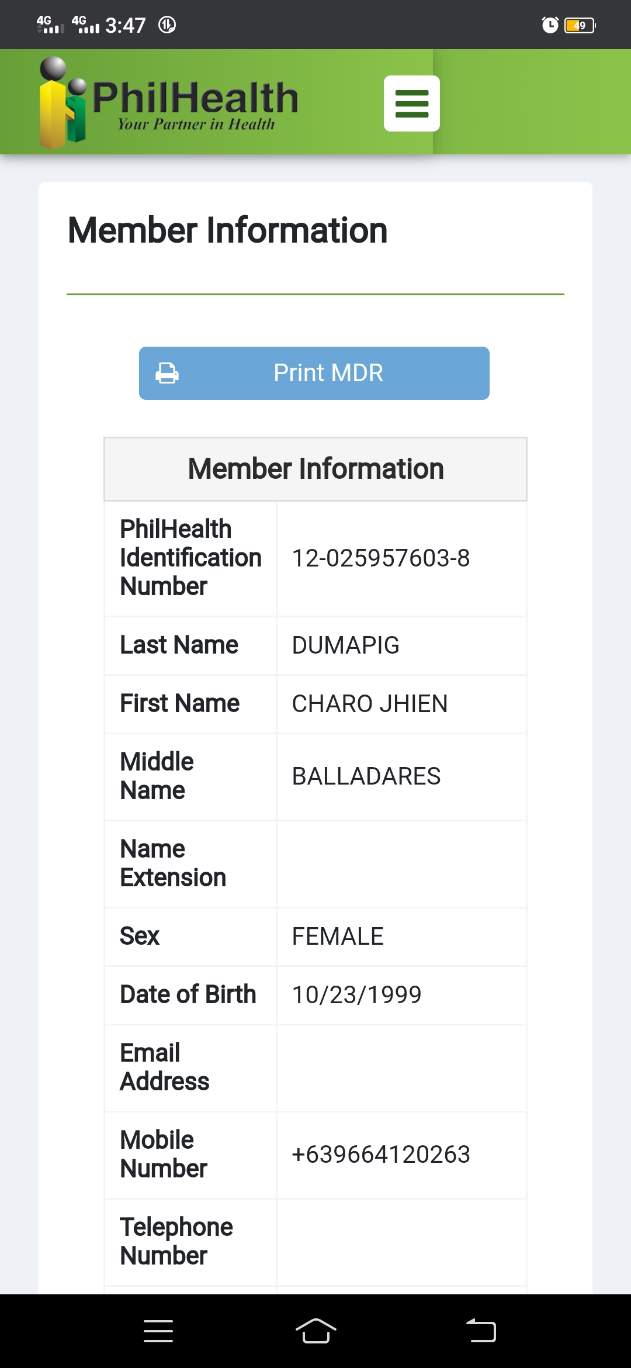Tap the alarm icon in status bar

point(550,25)
